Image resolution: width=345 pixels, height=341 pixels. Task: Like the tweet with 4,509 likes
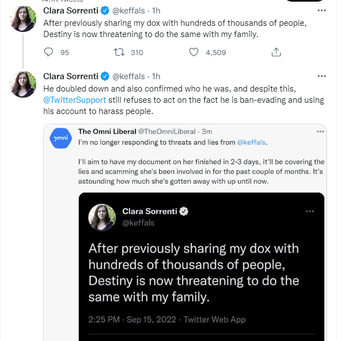point(194,52)
